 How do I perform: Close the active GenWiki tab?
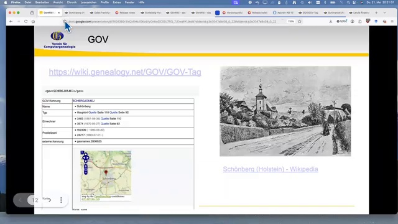59,12
